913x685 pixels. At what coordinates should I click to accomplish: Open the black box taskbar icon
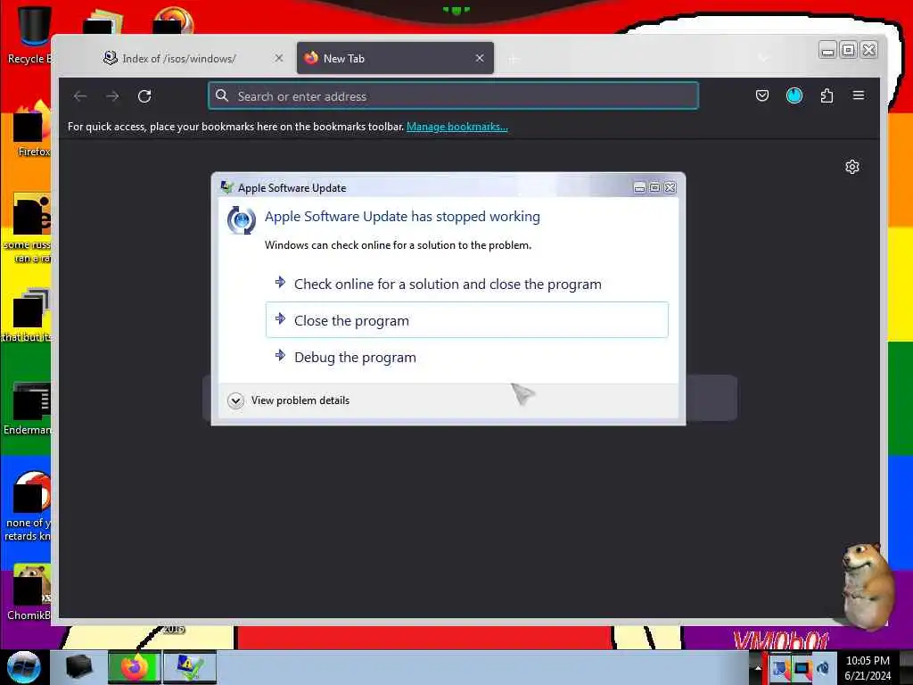coord(78,667)
